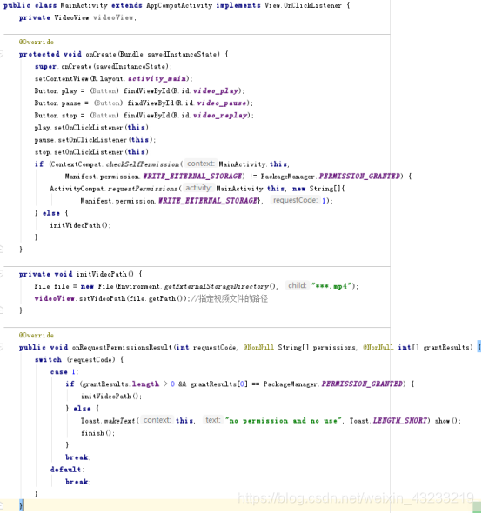Click the pause.setOnClickListener line

[x=95, y=140]
